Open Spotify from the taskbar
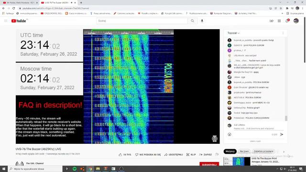The image size is (306, 172). click(75, 169)
